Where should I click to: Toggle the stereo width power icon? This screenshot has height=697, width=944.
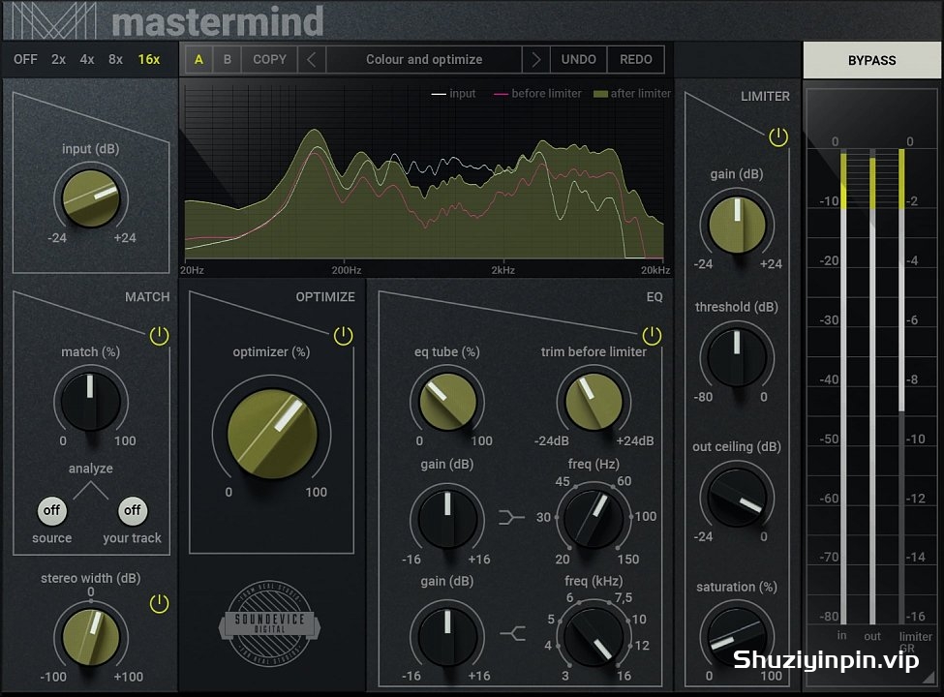click(x=159, y=604)
